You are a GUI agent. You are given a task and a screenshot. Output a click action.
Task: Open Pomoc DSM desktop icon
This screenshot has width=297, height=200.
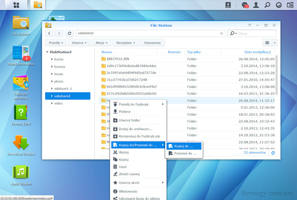[x=21, y=115]
